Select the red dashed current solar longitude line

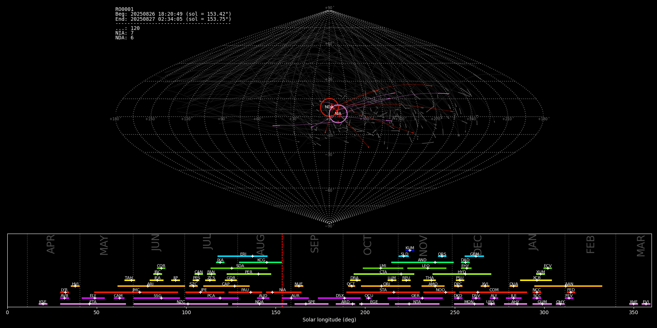(x=282, y=270)
